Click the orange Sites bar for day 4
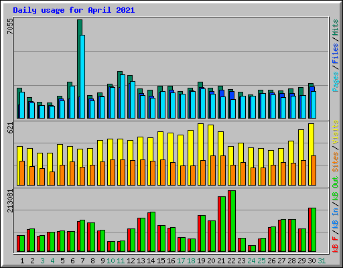 point(52,178)
